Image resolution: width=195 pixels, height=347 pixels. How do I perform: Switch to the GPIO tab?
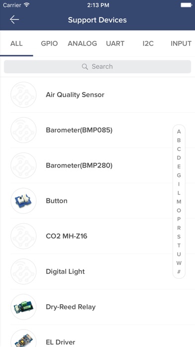49,43
